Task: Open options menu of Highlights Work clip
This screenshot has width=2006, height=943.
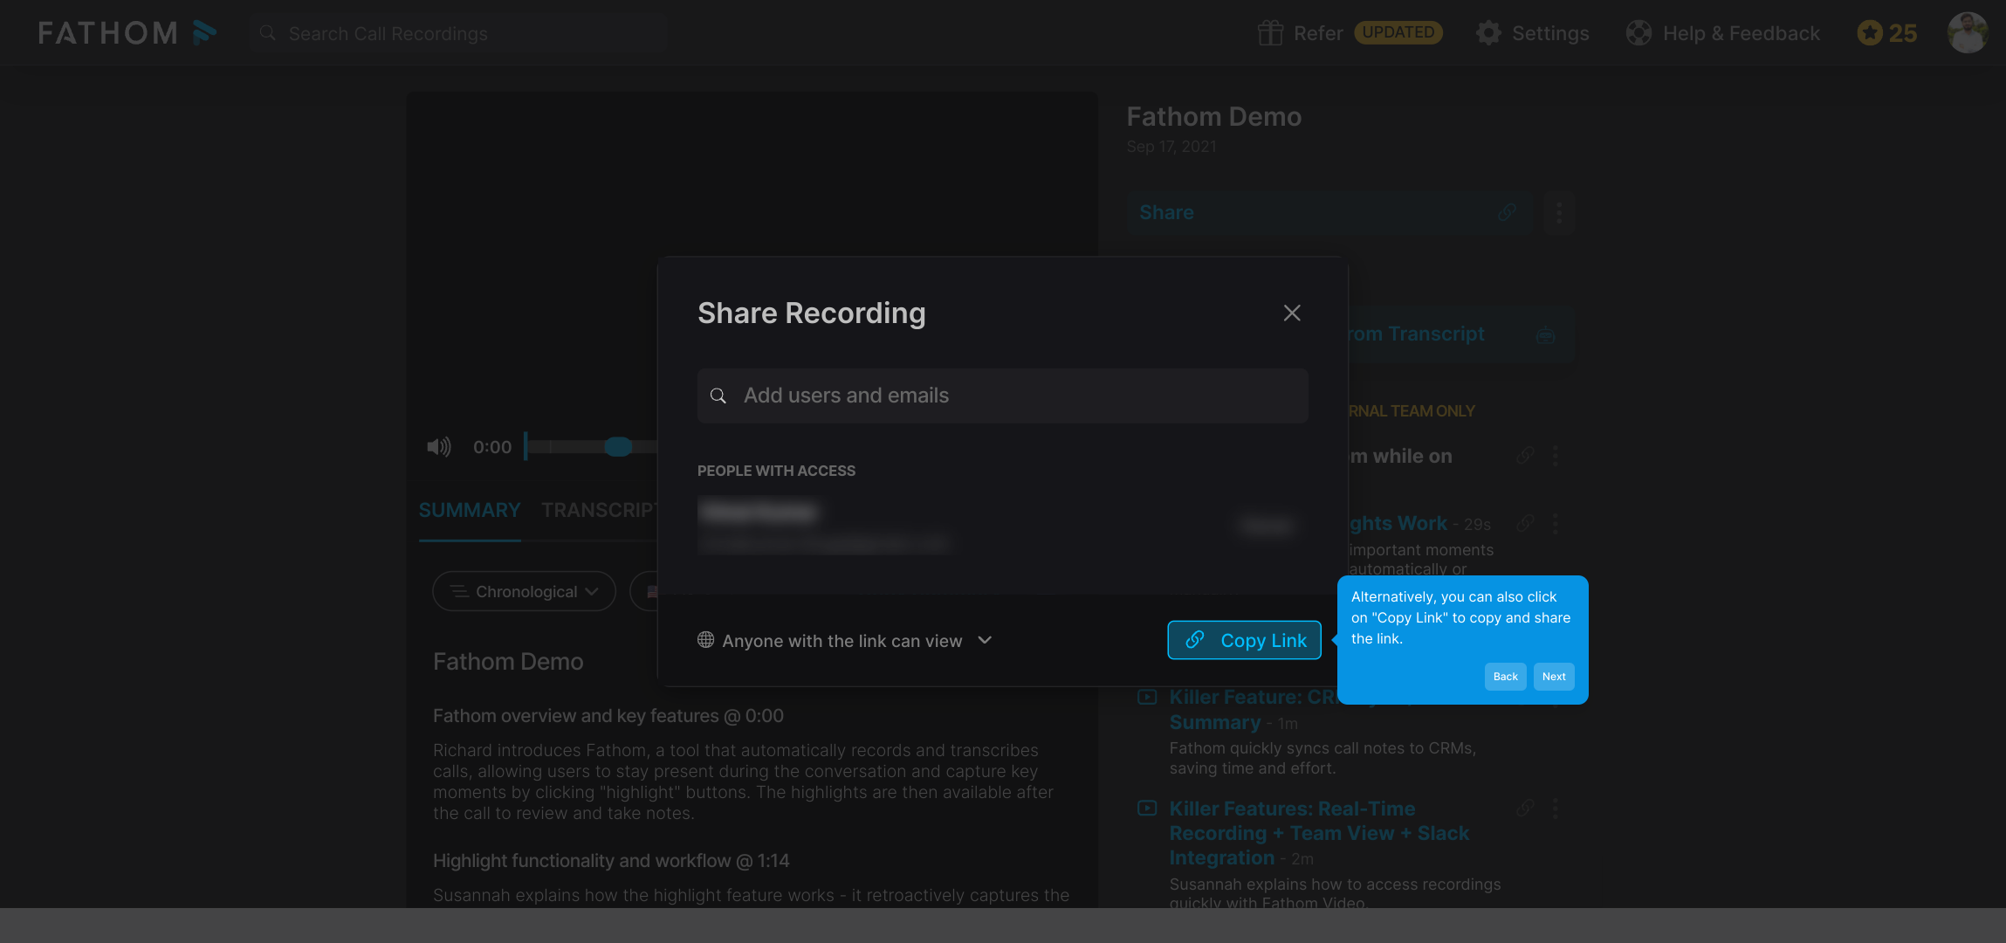Action: 1555,523
